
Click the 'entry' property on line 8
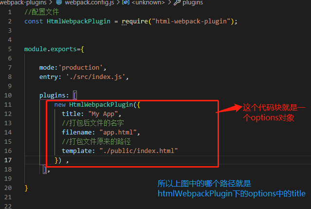[48, 77]
